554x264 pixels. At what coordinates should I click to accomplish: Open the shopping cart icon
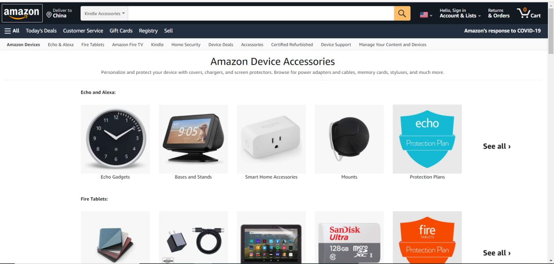click(x=528, y=13)
